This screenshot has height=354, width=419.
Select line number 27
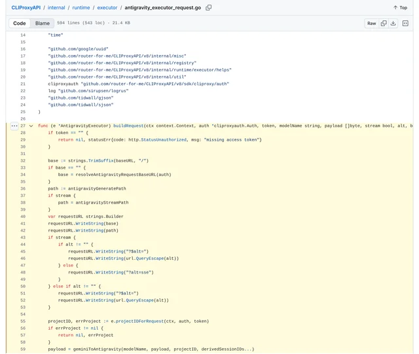[23, 126]
